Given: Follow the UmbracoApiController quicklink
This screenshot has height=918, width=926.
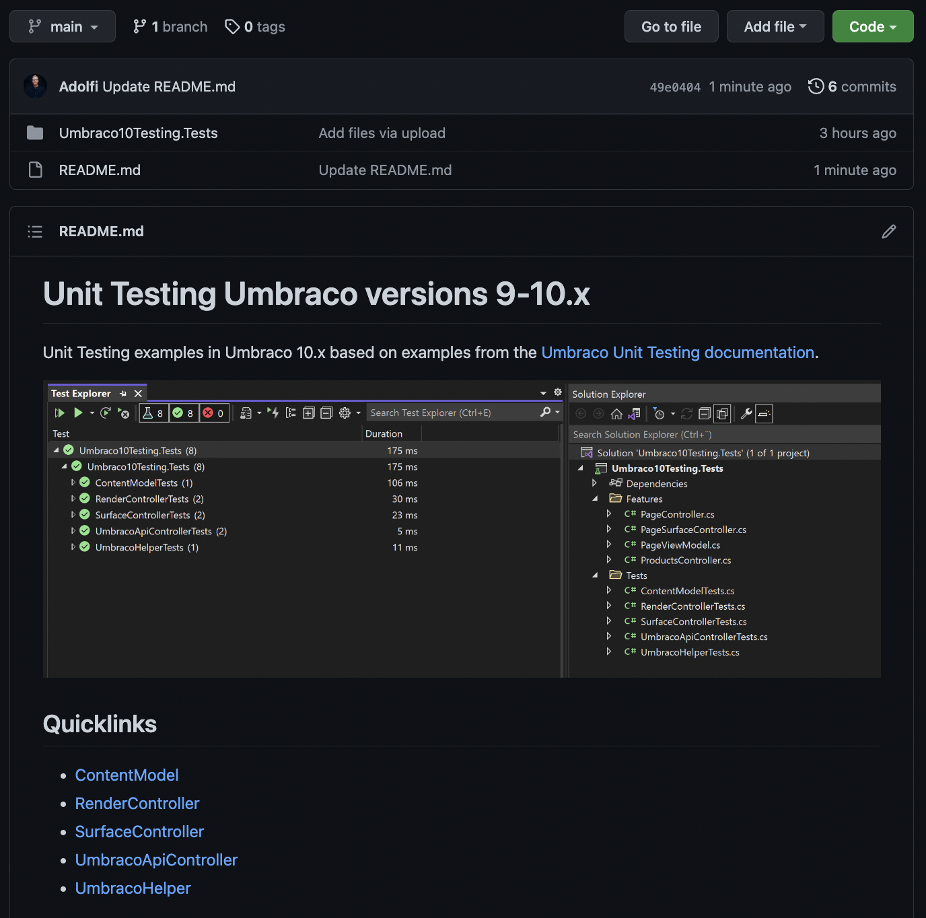Looking at the screenshot, I should tap(156, 860).
